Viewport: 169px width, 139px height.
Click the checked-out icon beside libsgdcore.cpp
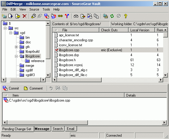pos(56,50)
